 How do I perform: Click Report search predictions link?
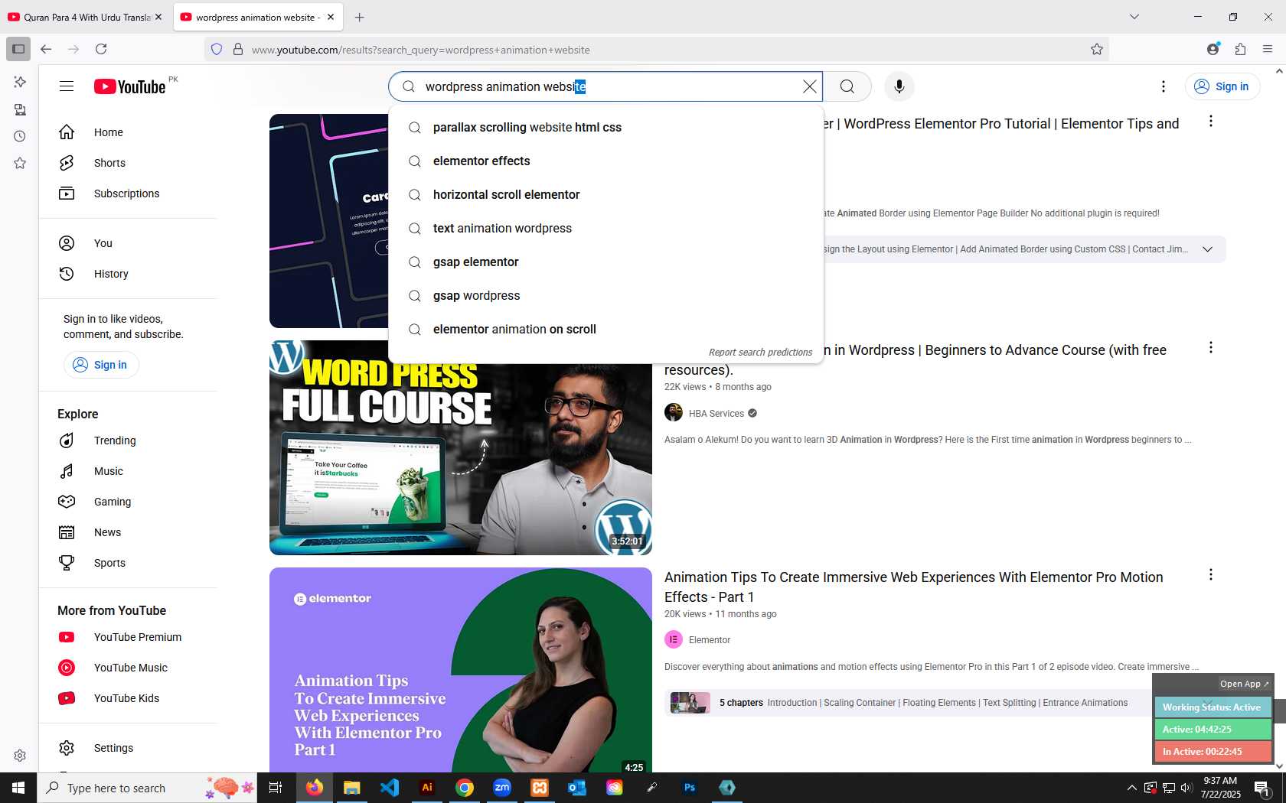pos(760,353)
